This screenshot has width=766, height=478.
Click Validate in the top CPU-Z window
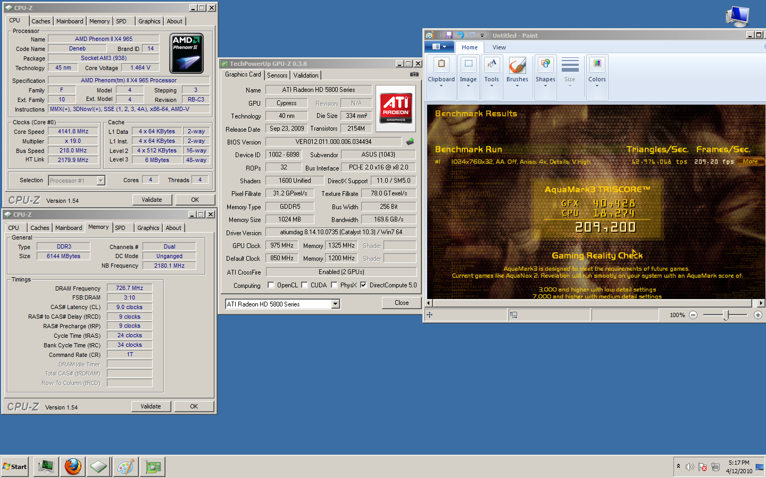tap(152, 200)
